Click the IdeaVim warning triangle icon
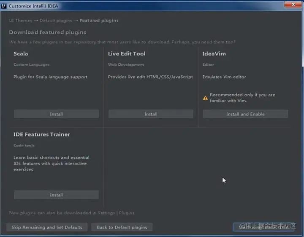Image resolution: width=304 pixels, height=237 pixels. [x=205, y=98]
